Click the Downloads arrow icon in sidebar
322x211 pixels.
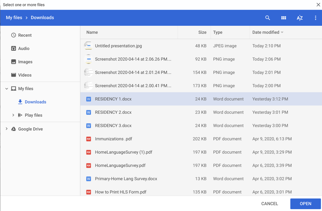click(20, 102)
